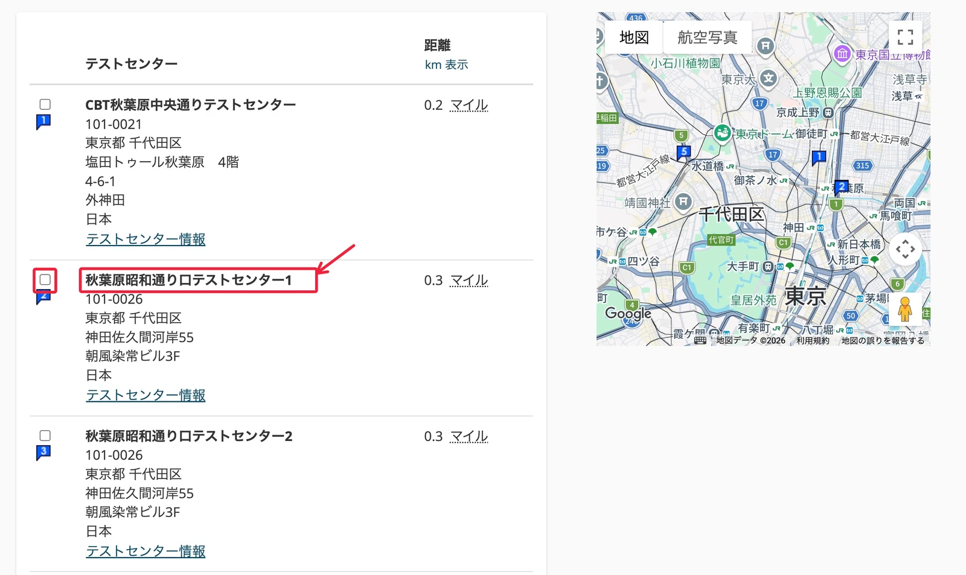The image size is (966, 575).
Task: Click 東京大 school icon on map
Action: point(768,78)
